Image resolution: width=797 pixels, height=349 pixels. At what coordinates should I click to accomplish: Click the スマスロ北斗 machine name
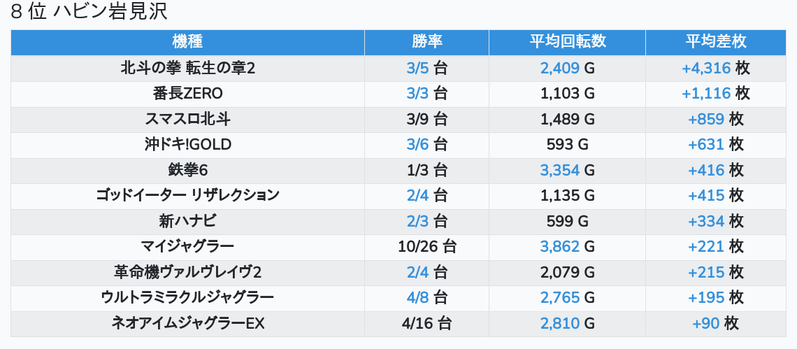tap(187, 119)
